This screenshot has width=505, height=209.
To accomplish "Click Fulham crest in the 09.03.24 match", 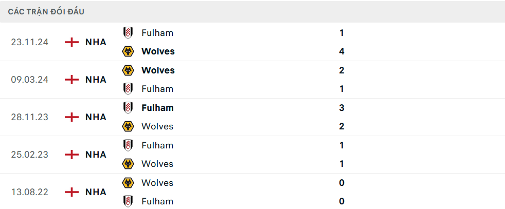I will tap(128, 89).
